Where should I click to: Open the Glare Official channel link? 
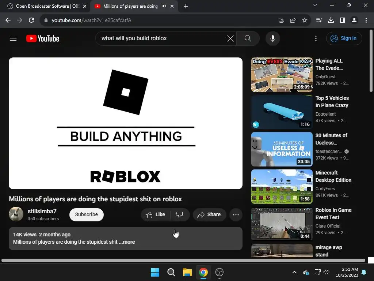coord(328,226)
